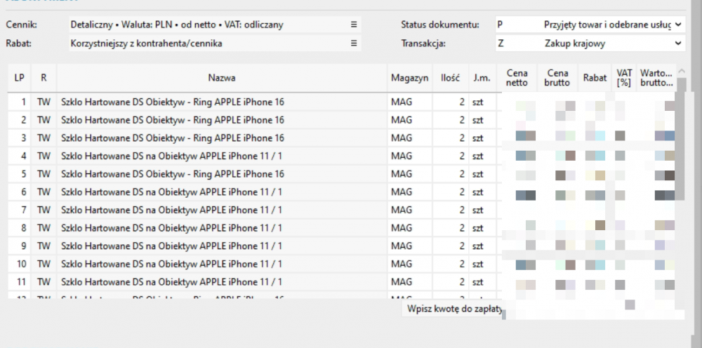Click the LP number 1 cell

tap(19, 102)
